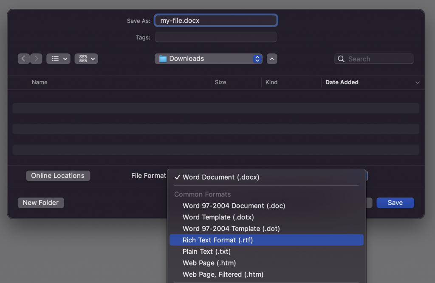Open the Downloads location popup
This screenshot has width=435, height=283.
(x=208, y=59)
